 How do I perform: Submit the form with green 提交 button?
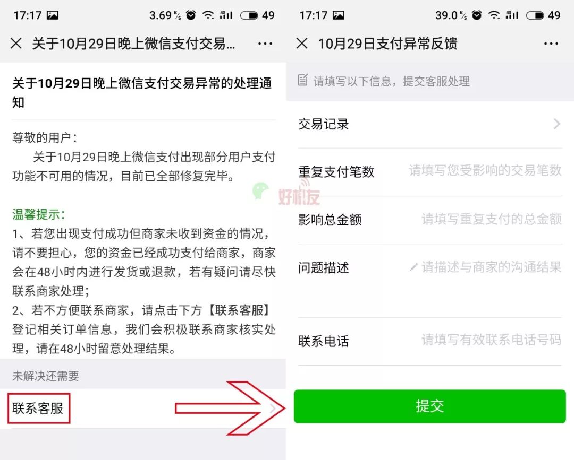pos(430,406)
